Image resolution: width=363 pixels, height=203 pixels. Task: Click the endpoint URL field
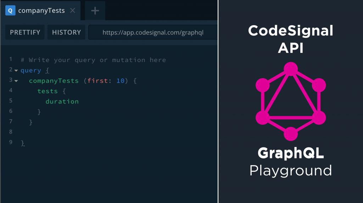coord(153,32)
